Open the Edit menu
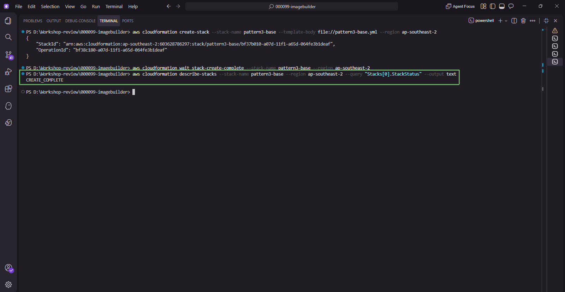This screenshot has height=292, width=565. coord(31,6)
